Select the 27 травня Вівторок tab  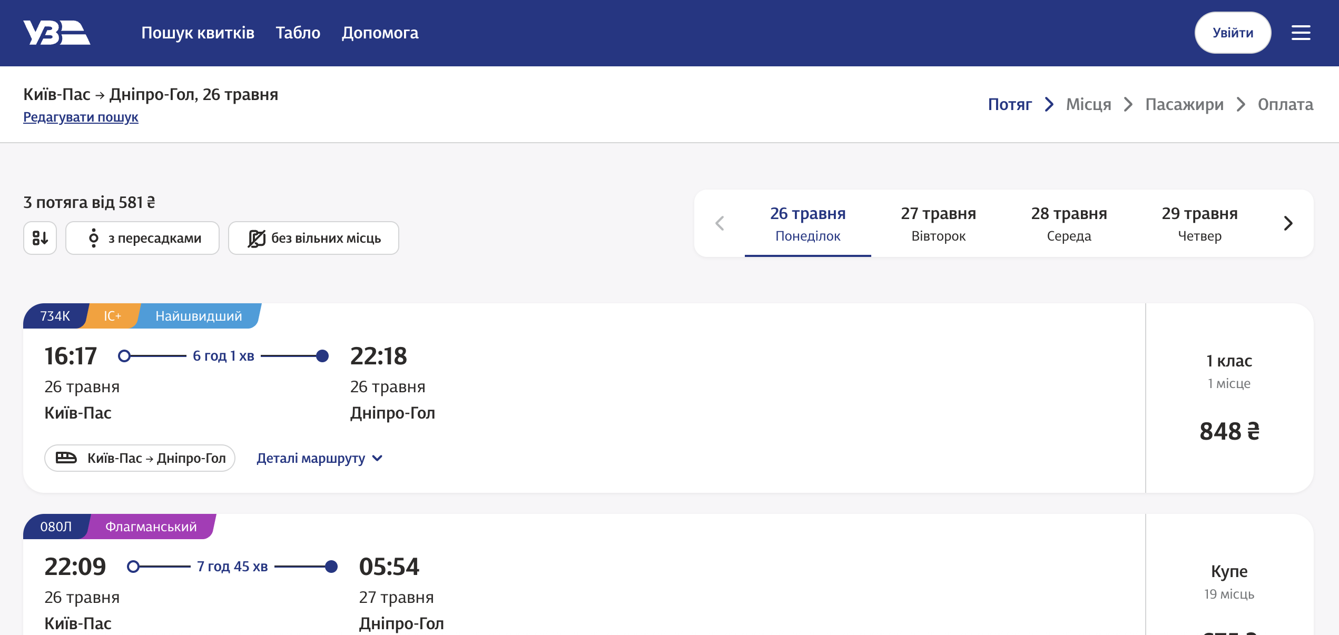pos(938,223)
